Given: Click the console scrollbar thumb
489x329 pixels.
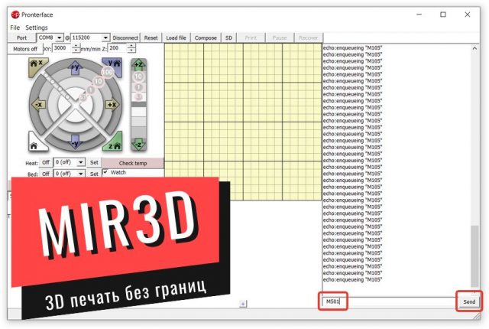Looking at the screenshot, I should point(474,256).
